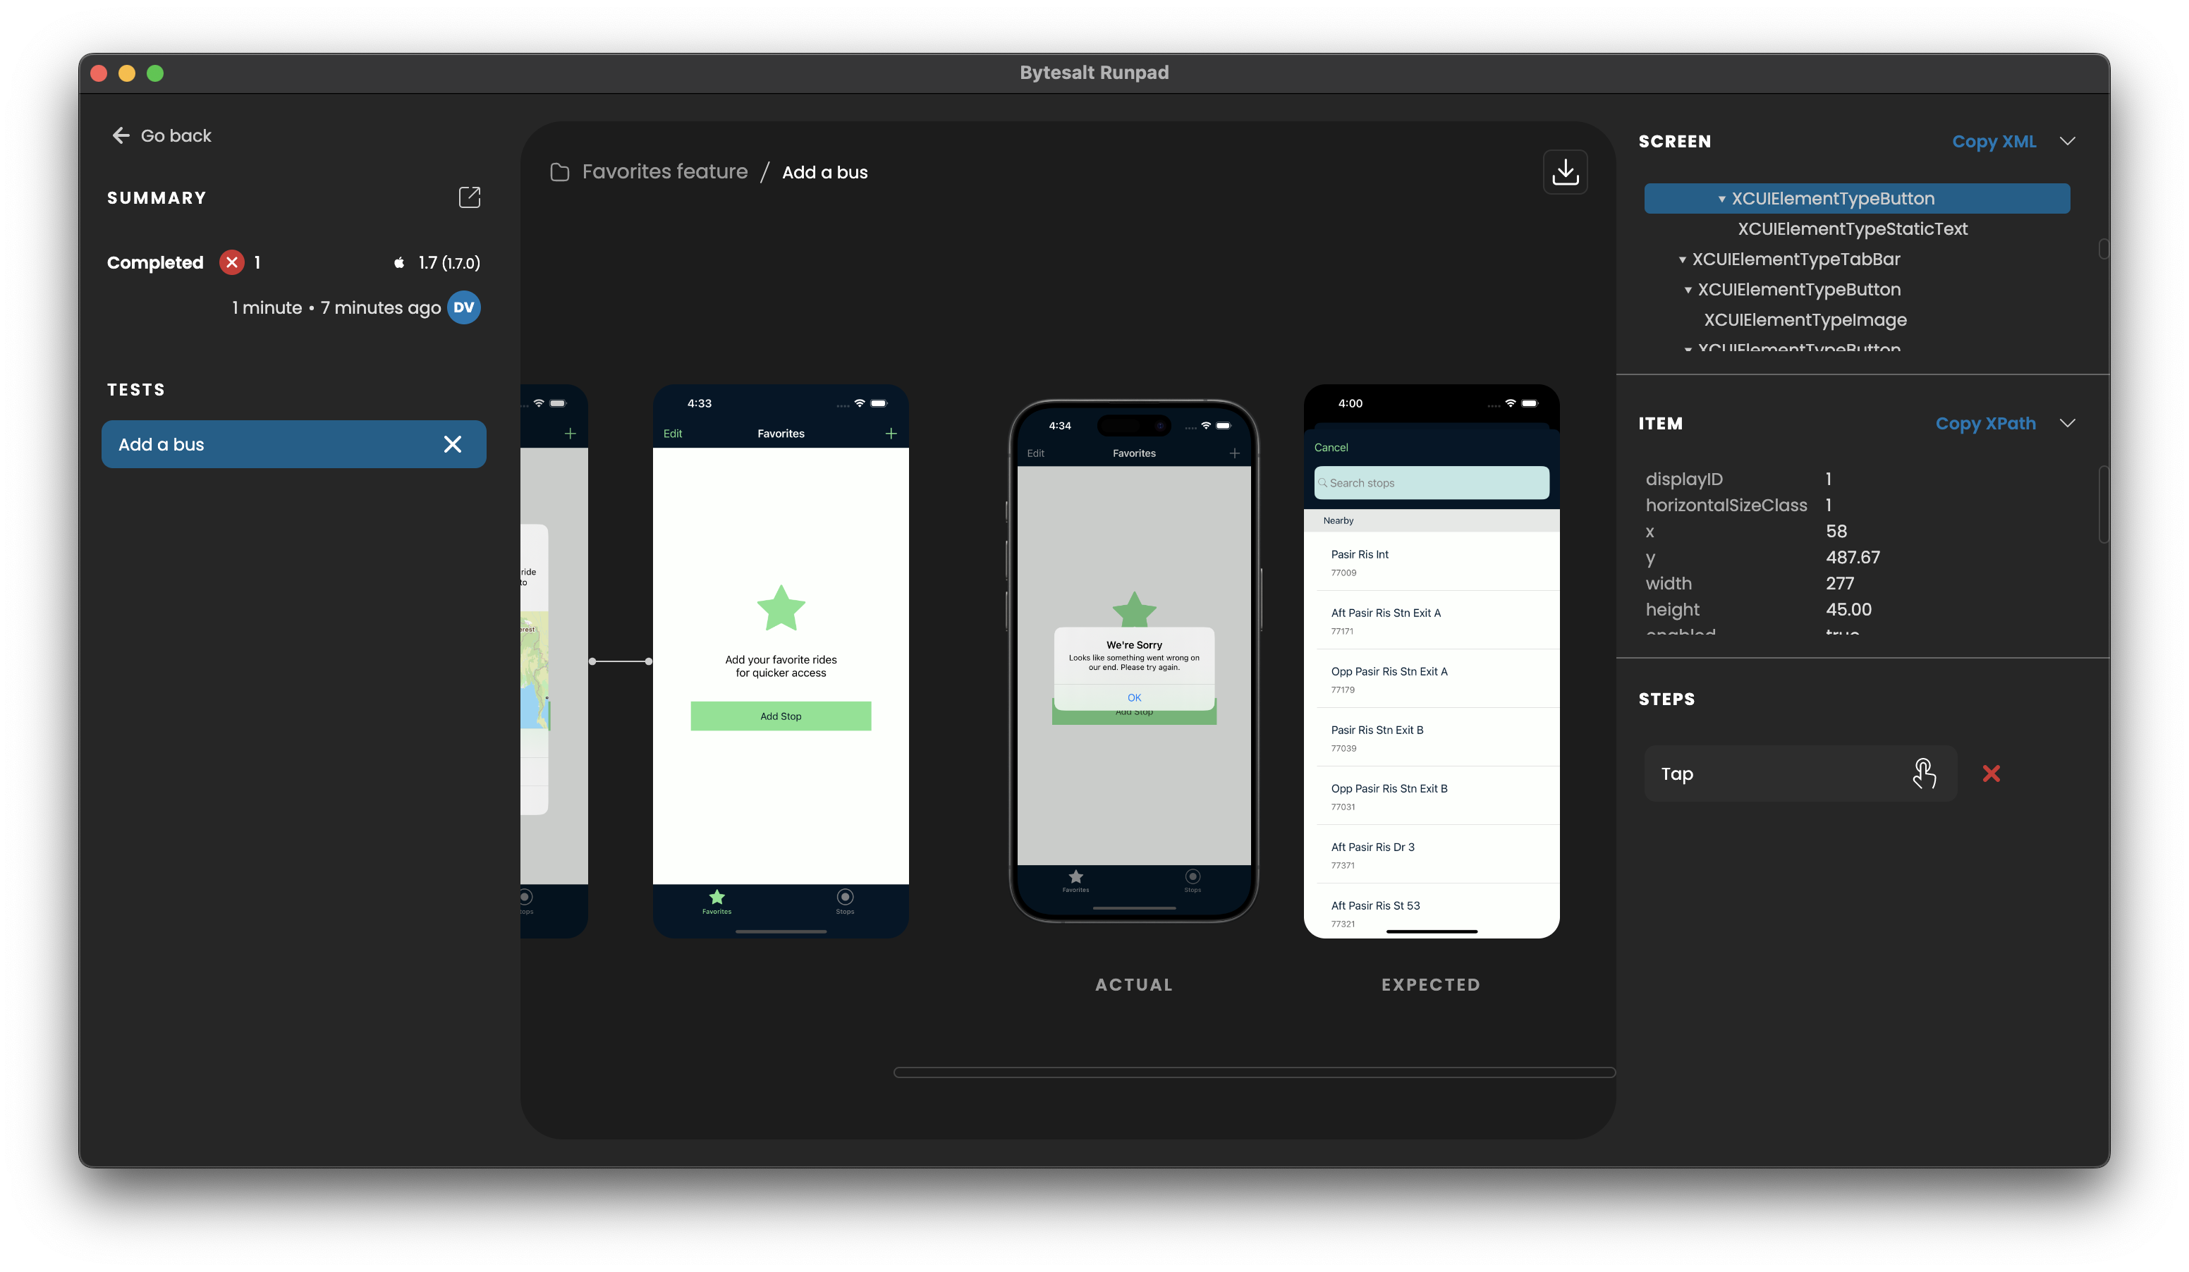This screenshot has height=1272, width=2189.
Task: Click the x value 58
Action: (1836, 532)
